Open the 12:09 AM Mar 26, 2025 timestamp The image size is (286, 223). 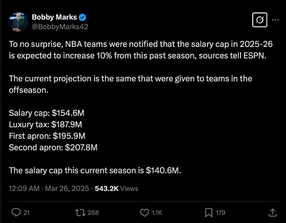click(49, 189)
